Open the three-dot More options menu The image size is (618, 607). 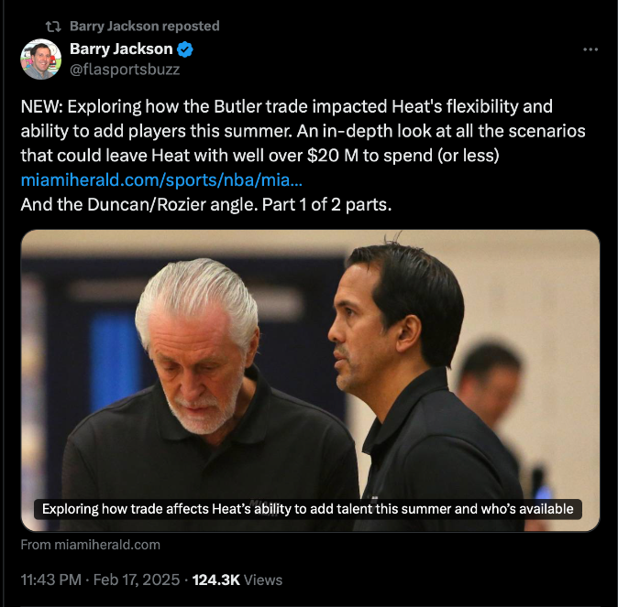click(590, 49)
